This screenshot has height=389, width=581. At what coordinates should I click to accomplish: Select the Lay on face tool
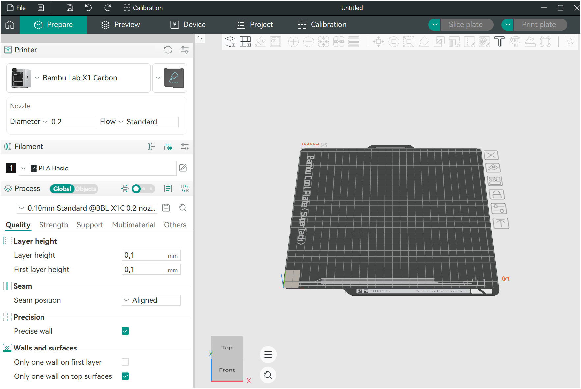click(424, 42)
